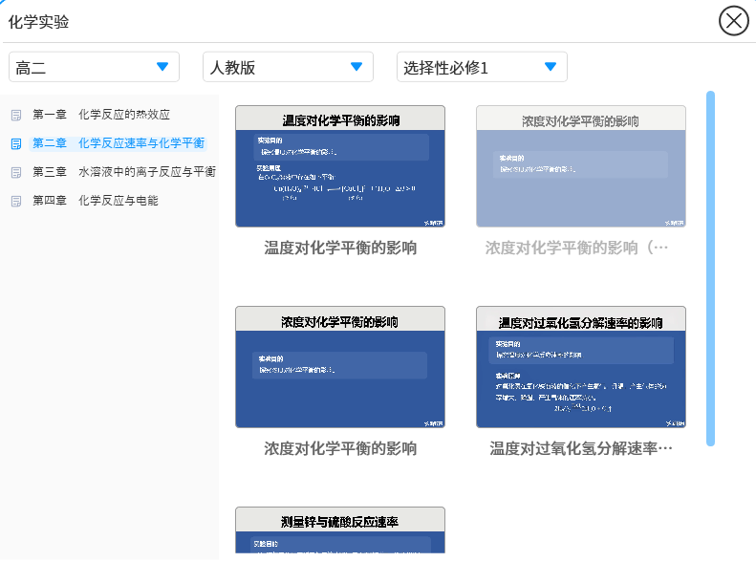Viewport: 756px width, 562px height.
Task: Open the 温度对过氧化氢分解速率的影响 thumbnail
Action: click(x=580, y=367)
